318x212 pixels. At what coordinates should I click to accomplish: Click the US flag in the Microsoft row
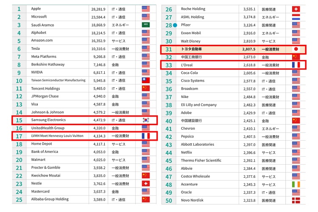pos(145,17)
